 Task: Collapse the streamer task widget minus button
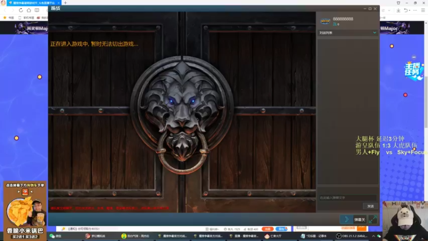[x=414, y=57]
